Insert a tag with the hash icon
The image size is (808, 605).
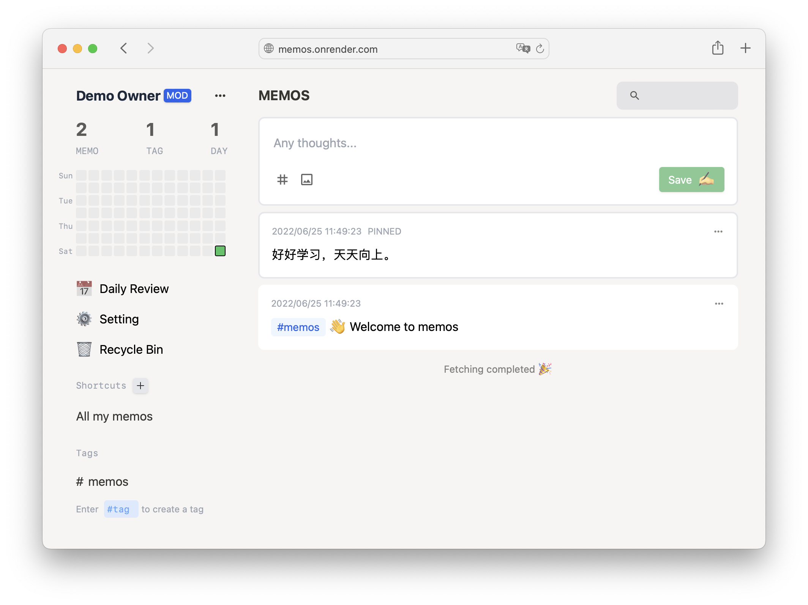pyautogui.click(x=282, y=180)
